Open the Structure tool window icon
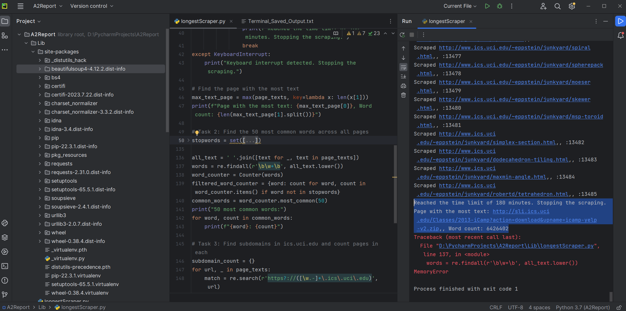626x311 pixels. tap(5, 36)
